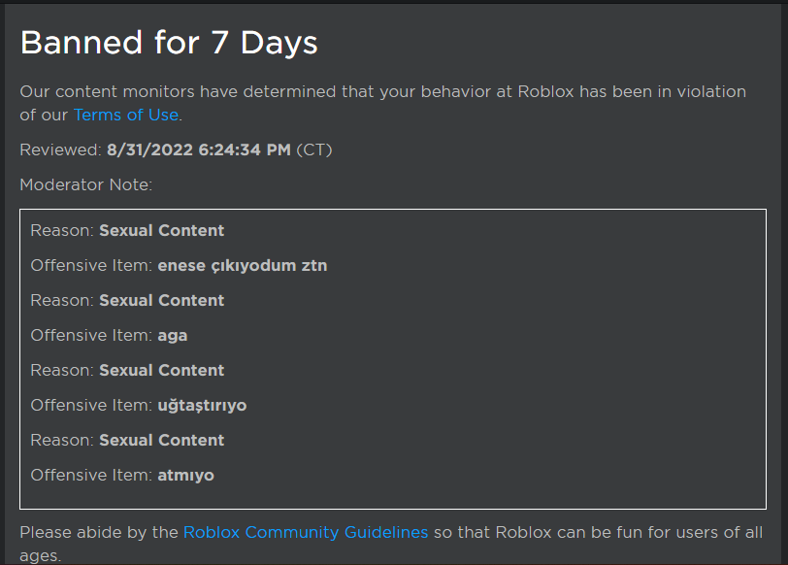Click the "Offensive Item:" label before "aga"
The image size is (788, 565).
91,335
